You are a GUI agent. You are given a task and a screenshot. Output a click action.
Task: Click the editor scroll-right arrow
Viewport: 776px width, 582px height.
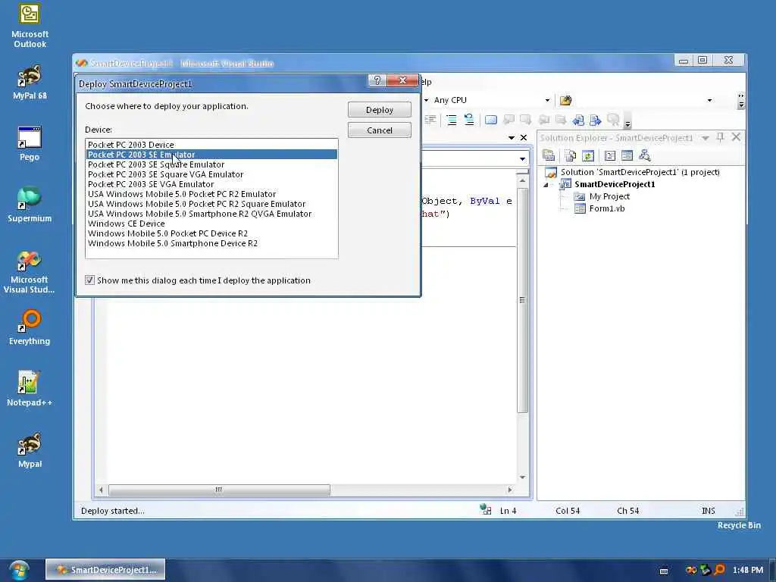(510, 490)
